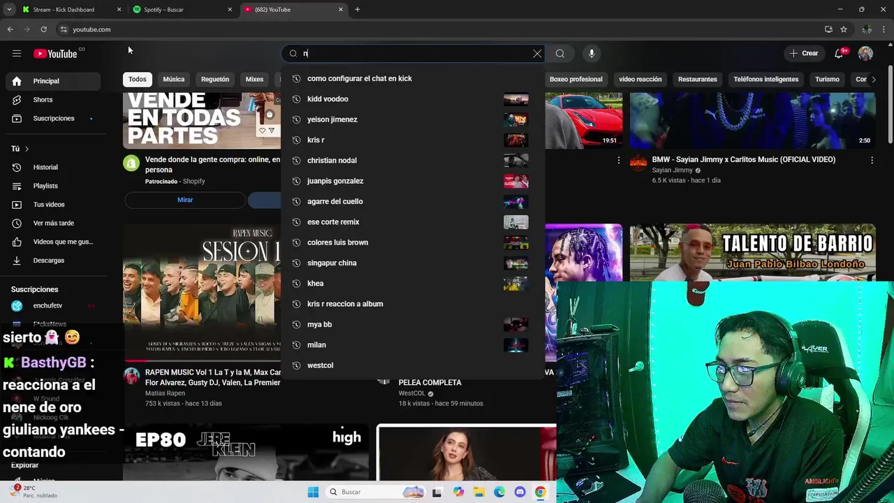Choose suggestion 'milan'
The height and width of the screenshot is (503, 894).
(x=413, y=345)
